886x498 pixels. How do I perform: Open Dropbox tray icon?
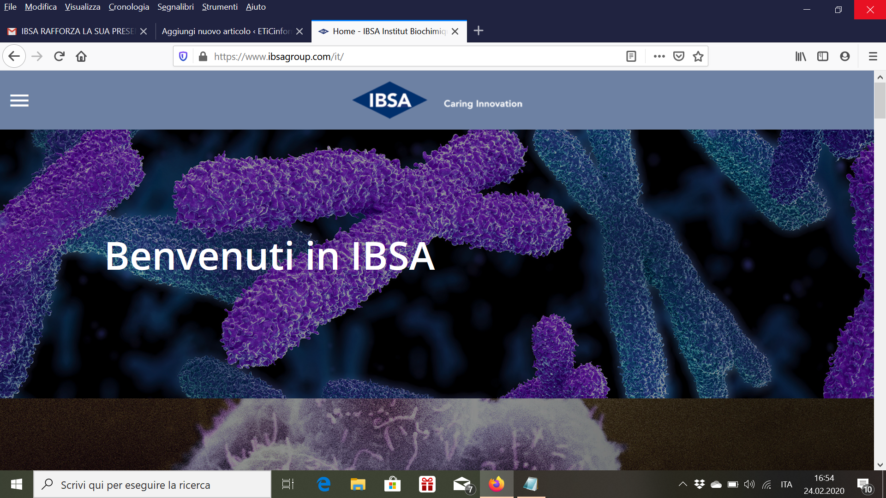700,484
